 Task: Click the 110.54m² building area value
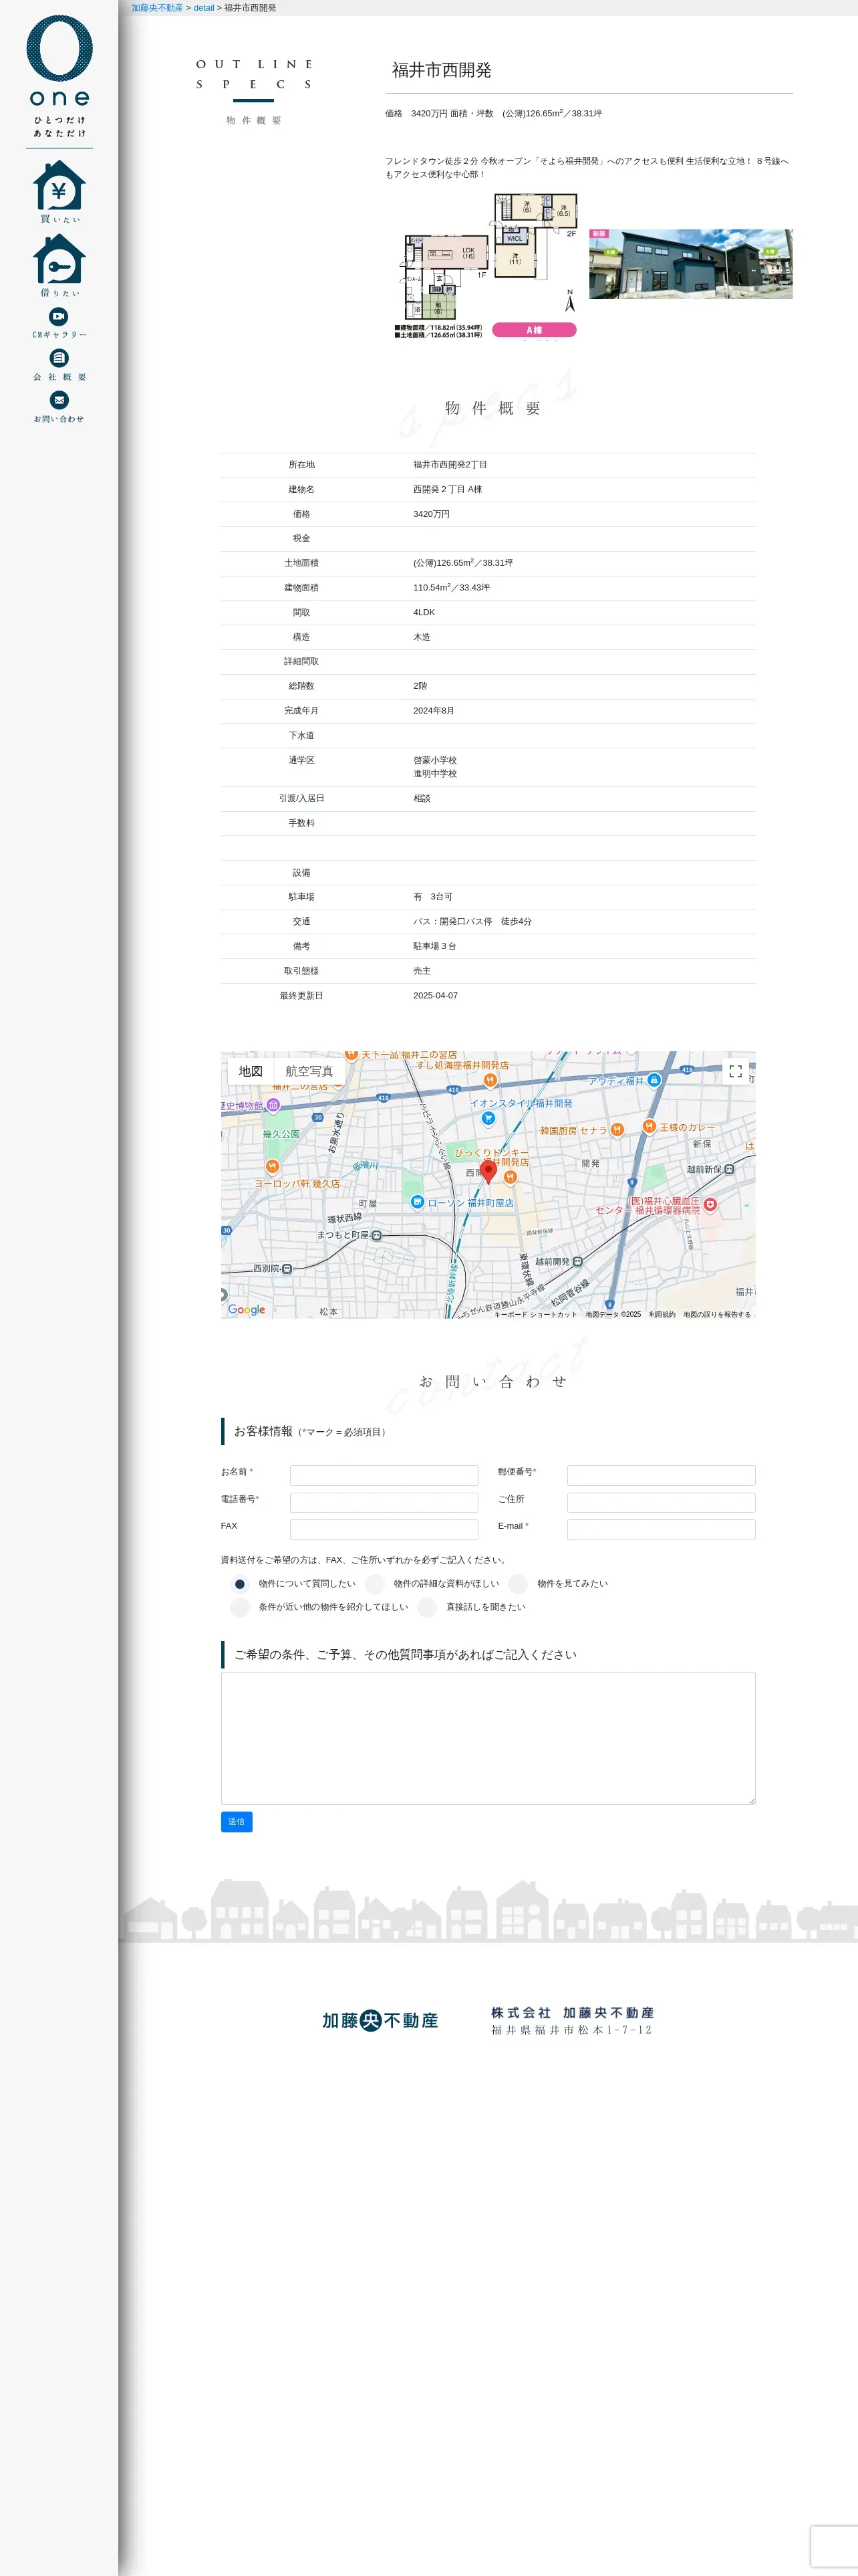point(452,588)
